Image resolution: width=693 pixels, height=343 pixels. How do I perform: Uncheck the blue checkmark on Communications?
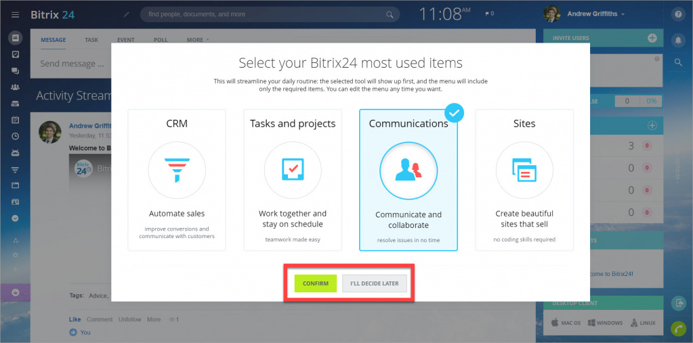pyautogui.click(x=455, y=113)
